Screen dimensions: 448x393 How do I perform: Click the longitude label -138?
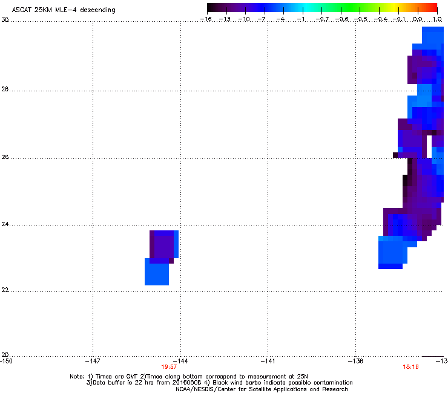pos(355,361)
